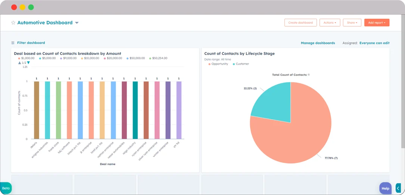The height and width of the screenshot is (195, 405).
Task: Close the window with red button
Action: [x=14, y=7]
